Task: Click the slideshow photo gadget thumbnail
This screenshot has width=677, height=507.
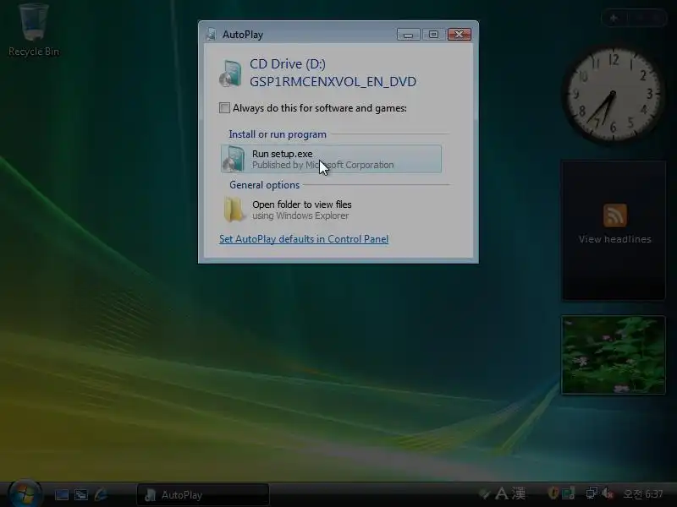Action: pos(613,355)
